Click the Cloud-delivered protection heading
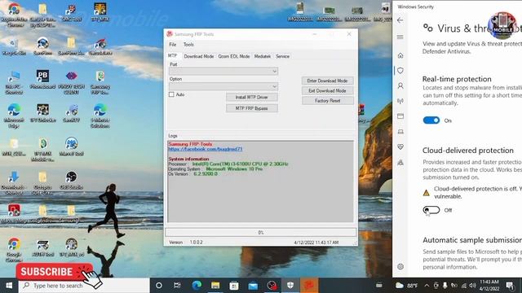The image size is (522, 293). click(467, 151)
